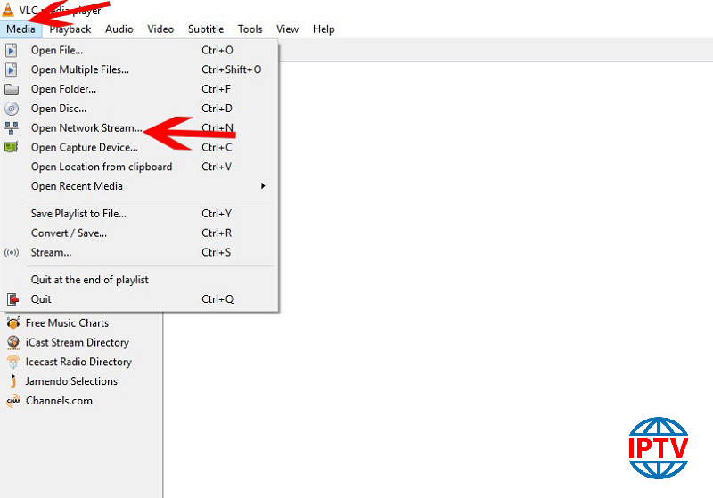Click the Open Folder icon

(12, 89)
